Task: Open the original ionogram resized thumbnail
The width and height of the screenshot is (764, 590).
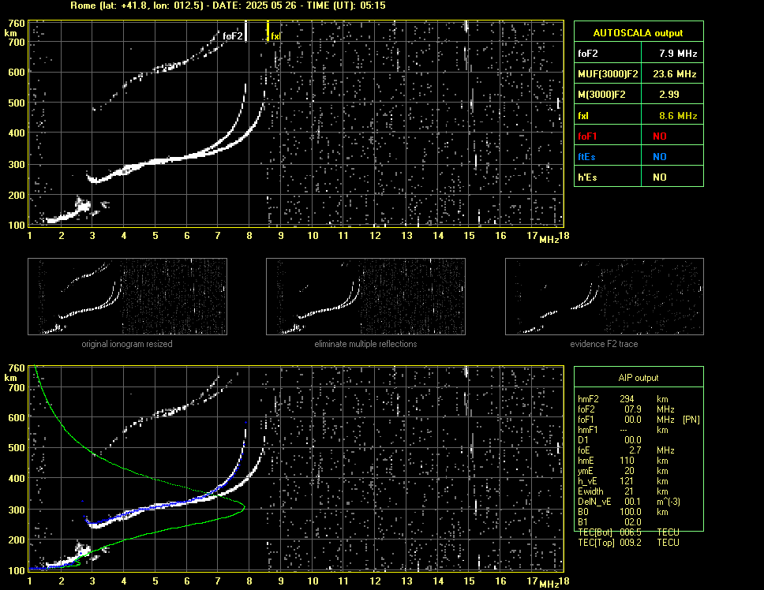Action: pyautogui.click(x=127, y=297)
